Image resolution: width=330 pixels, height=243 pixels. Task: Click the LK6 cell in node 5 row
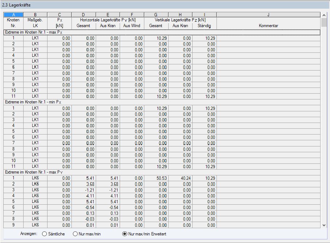pyautogui.click(x=36, y=201)
